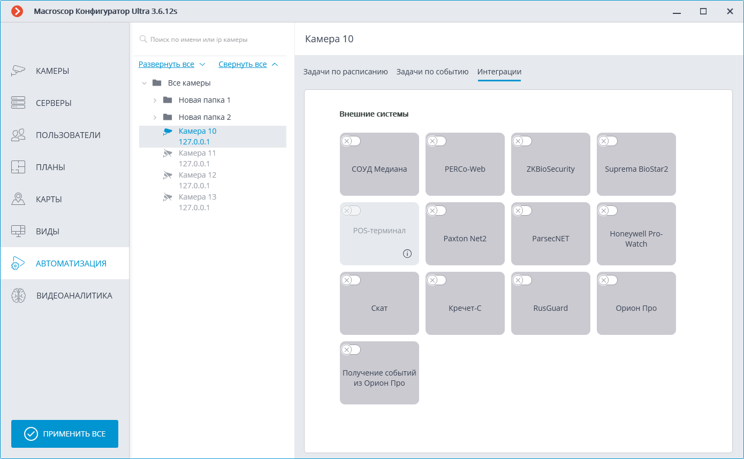Click the Users sidebar icon
Screen dimensions: 744x459
click(x=18, y=135)
